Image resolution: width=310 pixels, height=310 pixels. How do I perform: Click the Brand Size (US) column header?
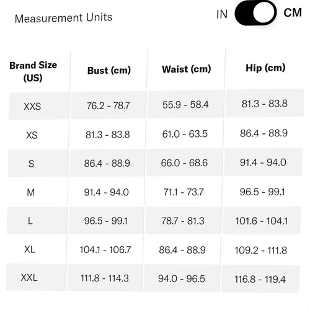[33, 71]
